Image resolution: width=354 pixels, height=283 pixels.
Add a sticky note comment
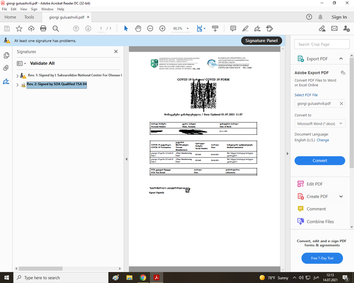click(233, 28)
